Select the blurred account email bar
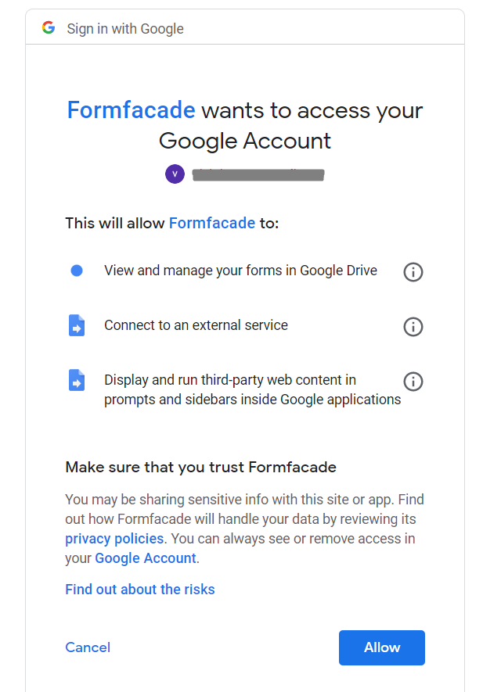Image resolution: width=501 pixels, height=692 pixels. (258, 174)
